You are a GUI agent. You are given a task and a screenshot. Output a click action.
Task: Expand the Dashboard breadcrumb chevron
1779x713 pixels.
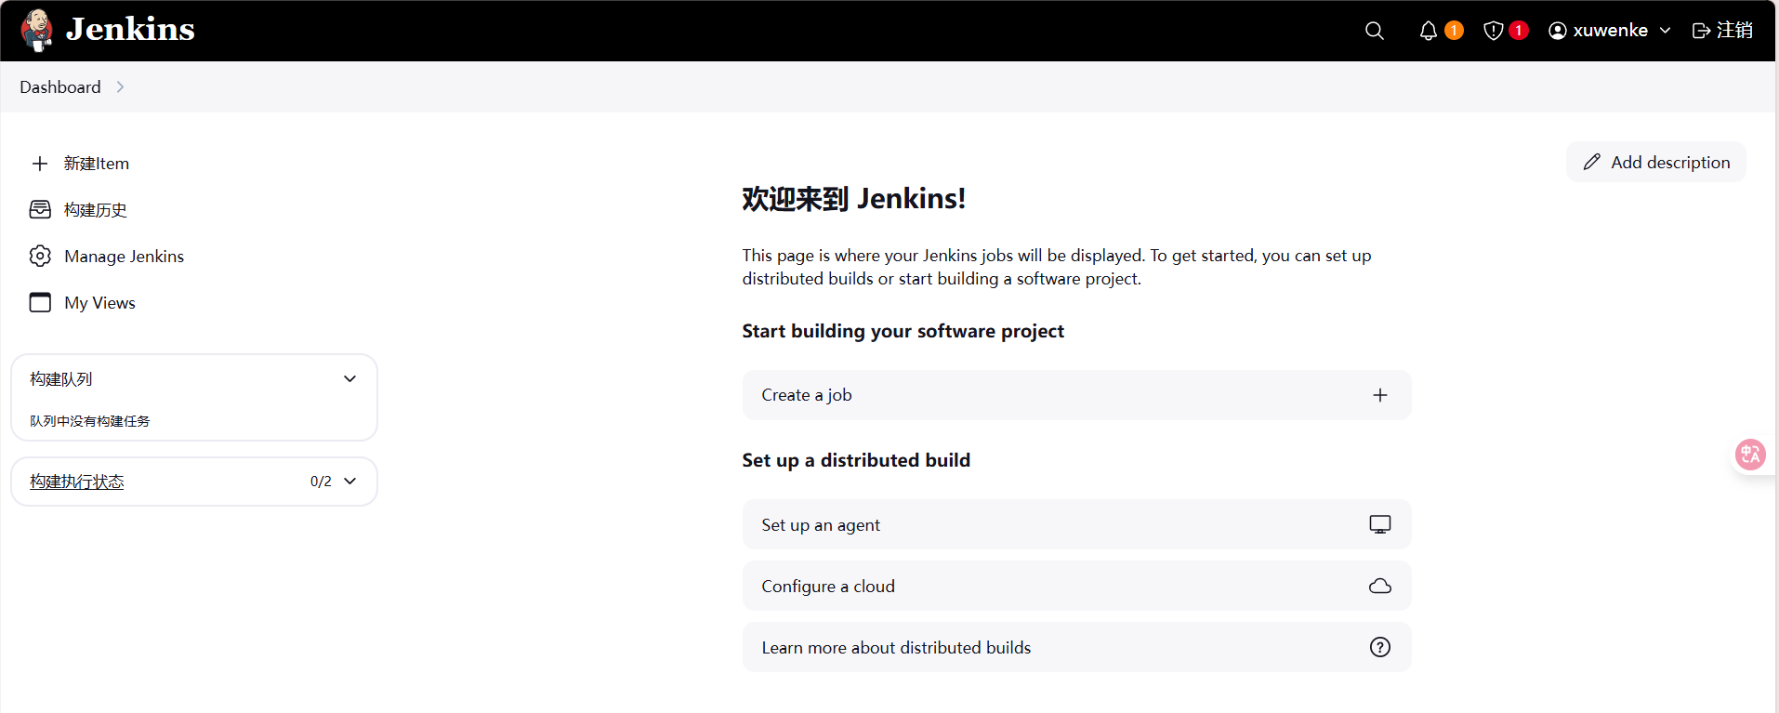coord(120,86)
